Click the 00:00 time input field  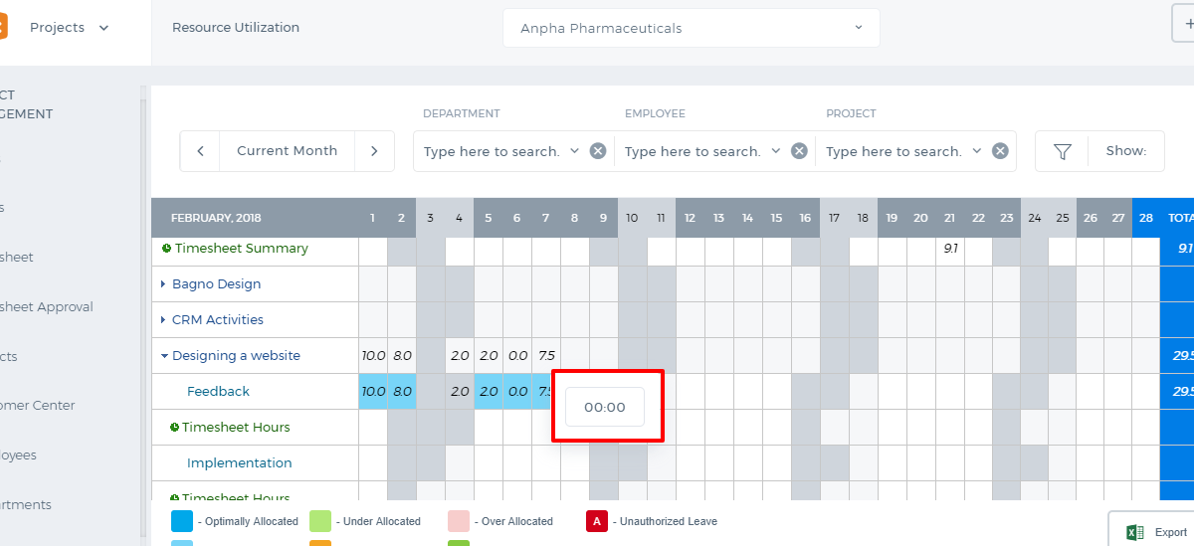coord(605,407)
